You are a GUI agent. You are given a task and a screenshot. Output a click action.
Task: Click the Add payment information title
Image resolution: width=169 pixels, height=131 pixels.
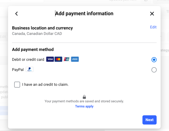84,14
